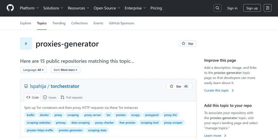Select the Code tab of torchestrator
The image size is (278, 139).
tap(33, 97)
